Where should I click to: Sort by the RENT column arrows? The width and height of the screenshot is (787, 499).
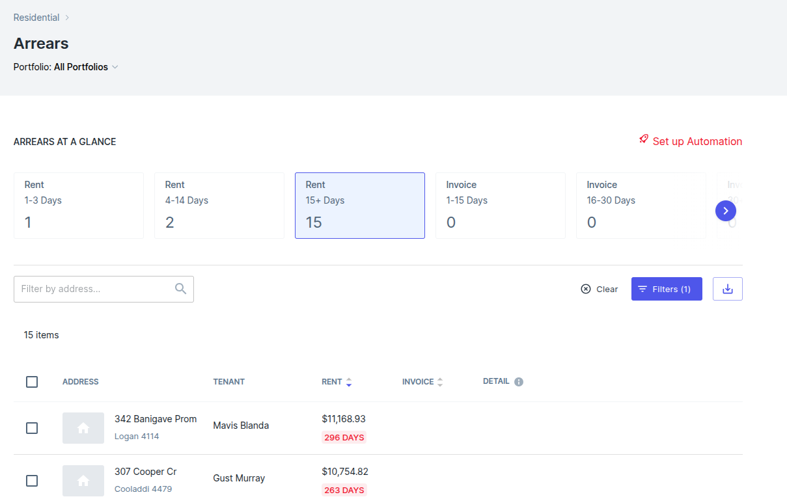[349, 382]
